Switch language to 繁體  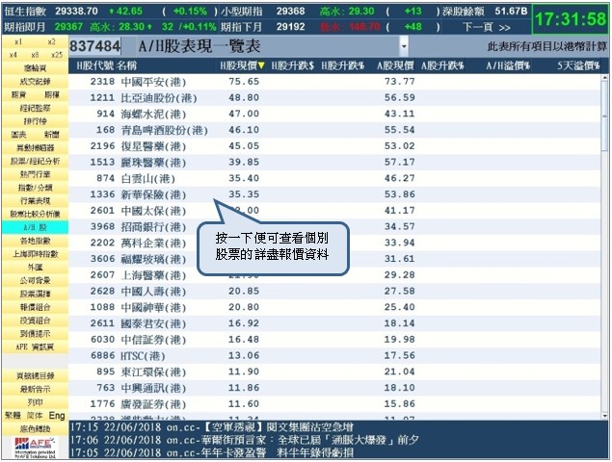click(x=13, y=416)
